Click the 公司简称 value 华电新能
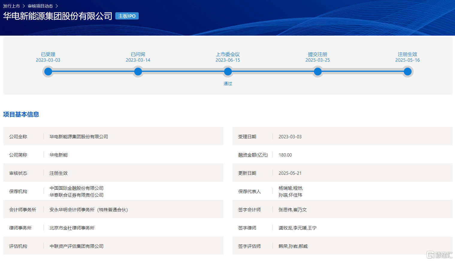The image size is (455, 261). tap(59, 155)
